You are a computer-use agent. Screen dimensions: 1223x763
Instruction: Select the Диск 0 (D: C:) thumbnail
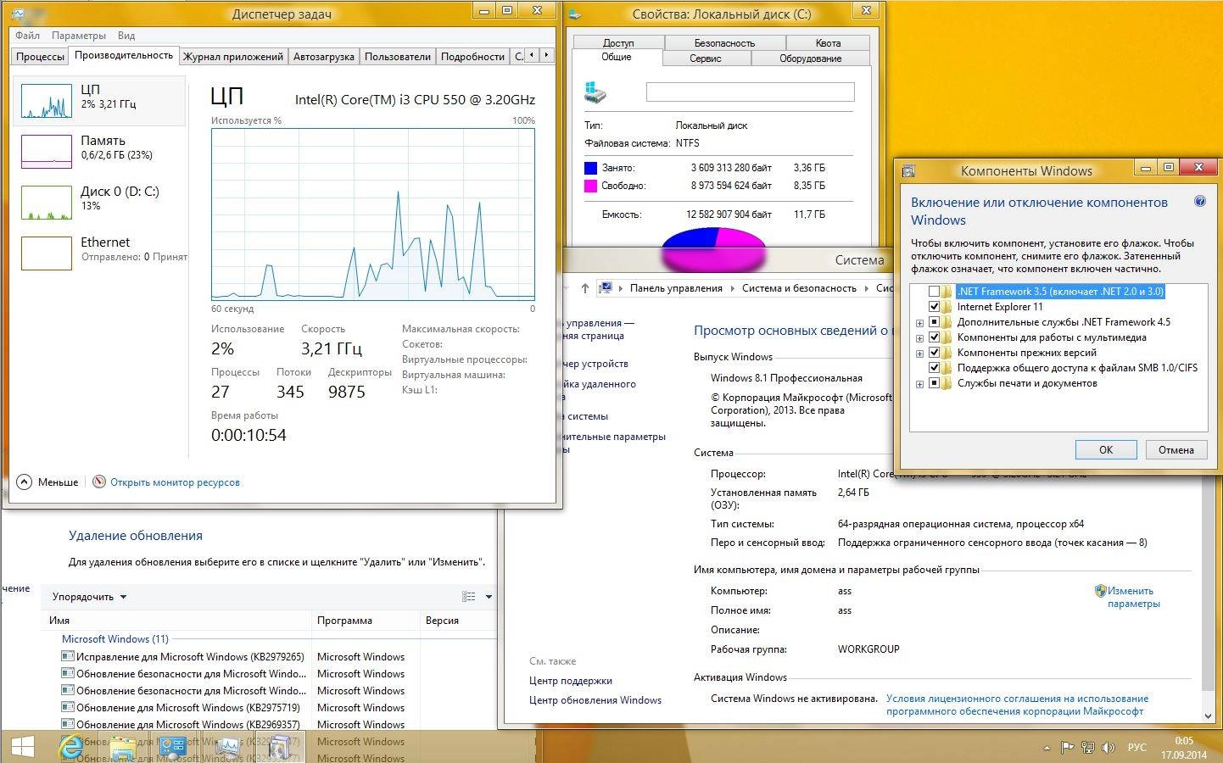pyautogui.click(x=47, y=203)
